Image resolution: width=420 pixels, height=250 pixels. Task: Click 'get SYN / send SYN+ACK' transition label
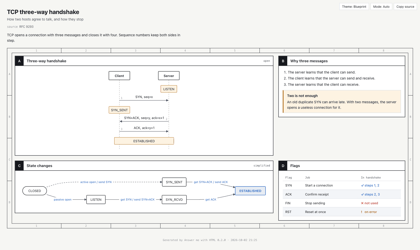coord(137,199)
